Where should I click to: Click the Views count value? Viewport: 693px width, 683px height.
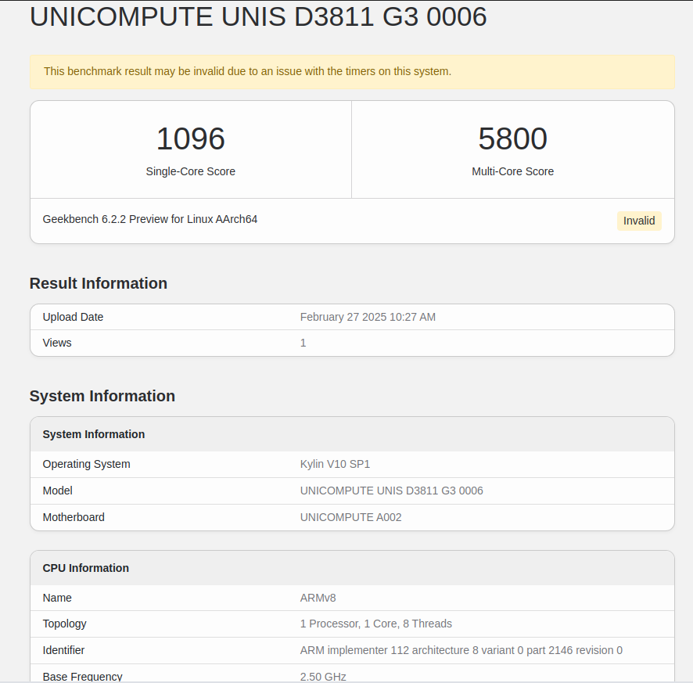(303, 343)
